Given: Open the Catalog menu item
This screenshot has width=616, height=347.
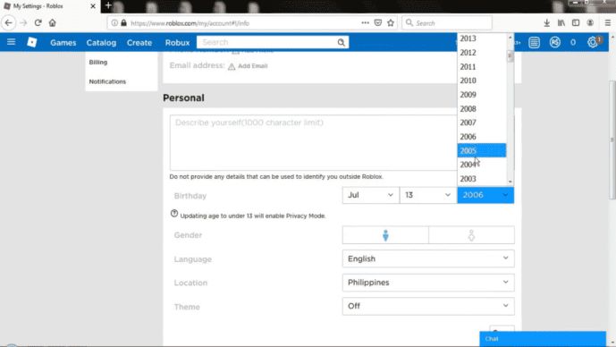Looking at the screenshot, I should (x=101, y=42).
